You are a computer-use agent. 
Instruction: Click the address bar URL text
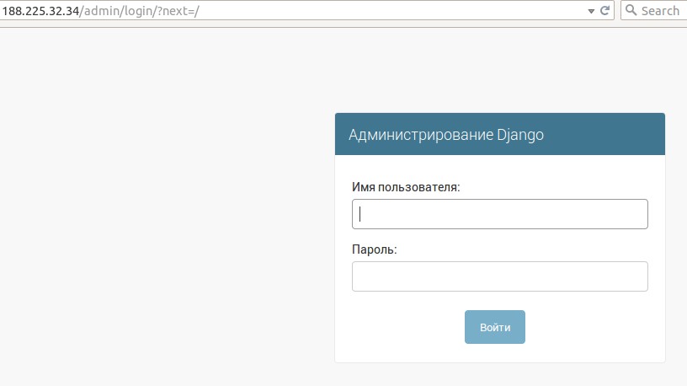pyautogui.click(x=101, y=10)
